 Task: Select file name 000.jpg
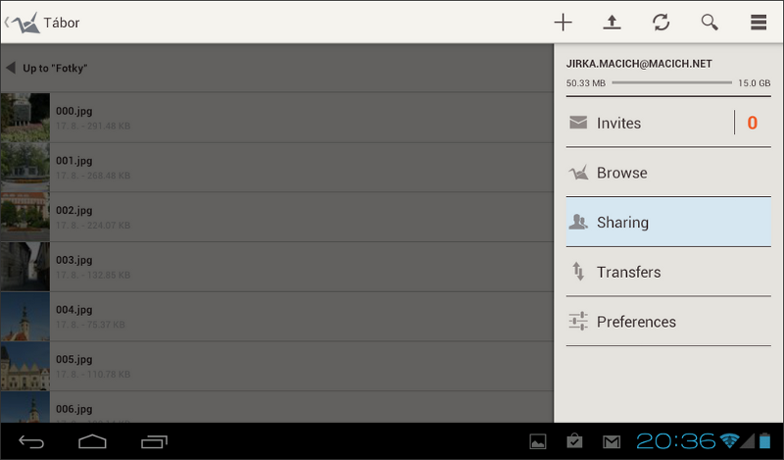coord(74,111)
